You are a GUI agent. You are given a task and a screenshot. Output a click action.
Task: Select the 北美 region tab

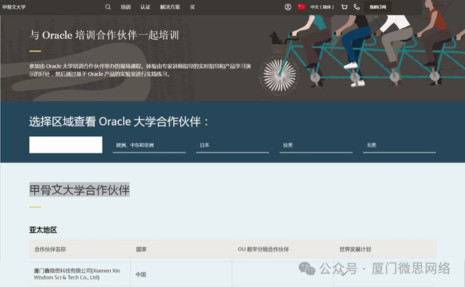[399, 145]
